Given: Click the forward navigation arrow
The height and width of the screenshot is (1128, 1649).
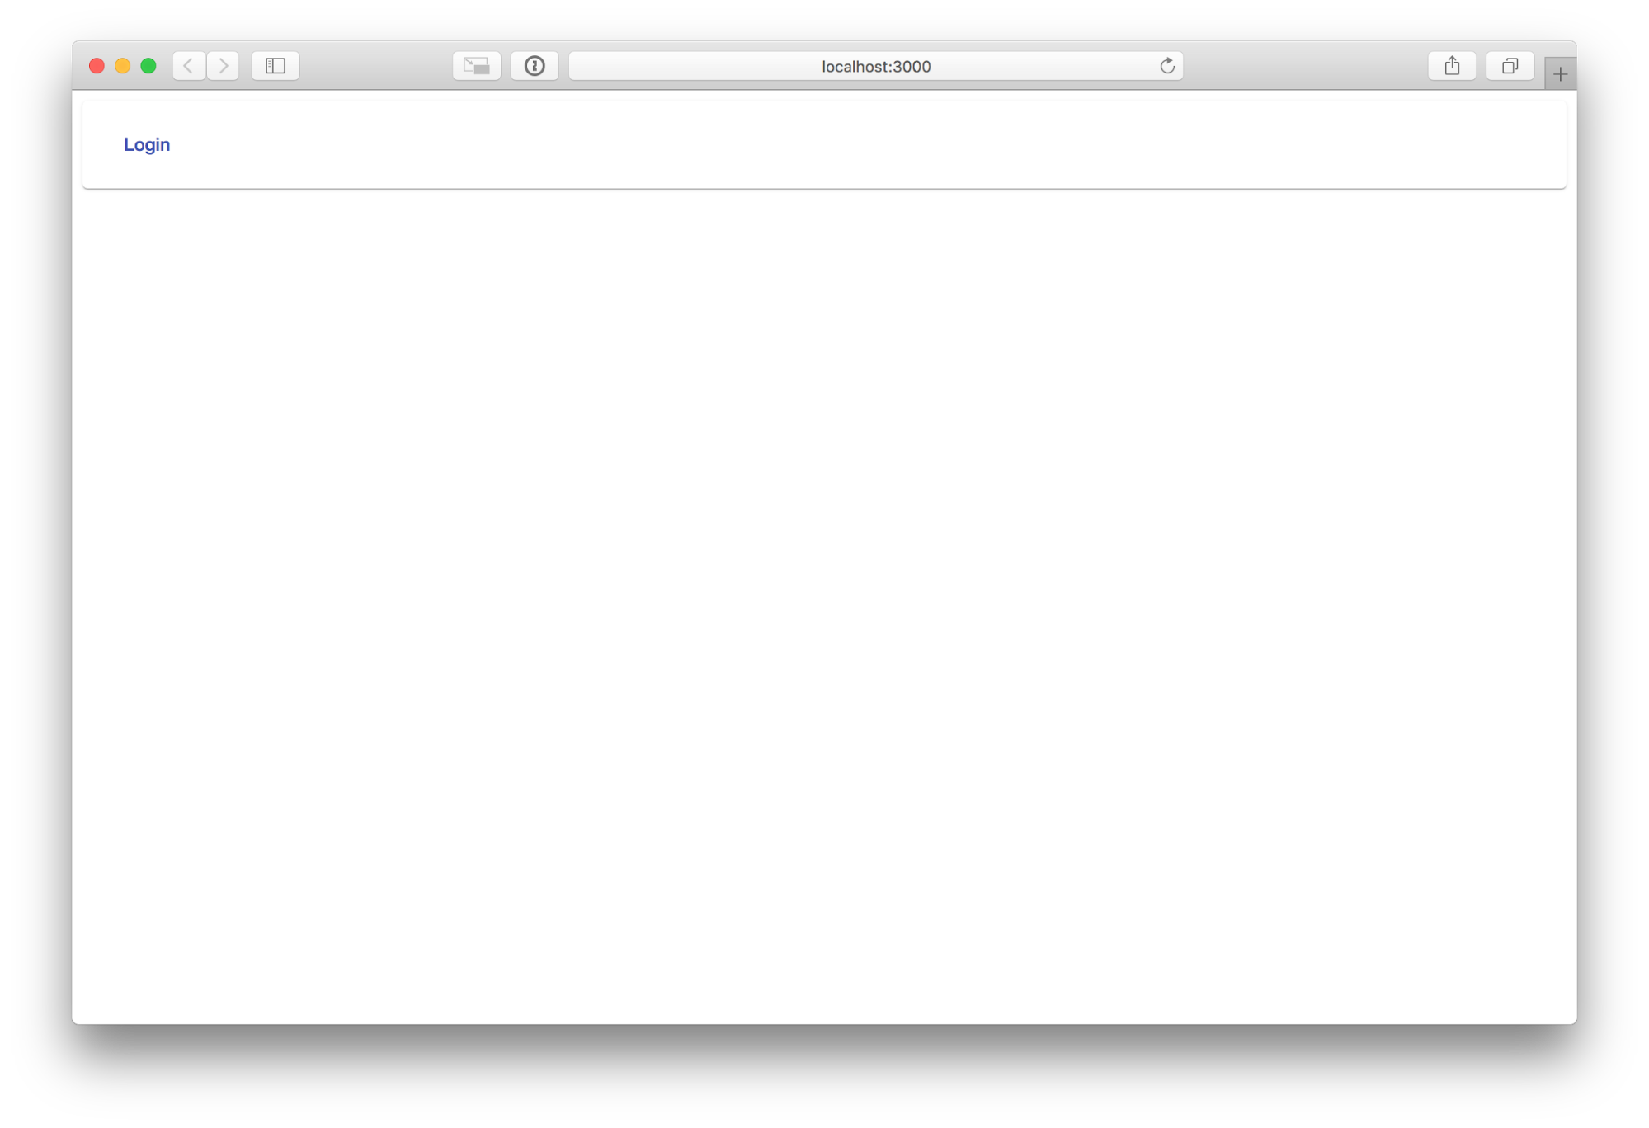Looking at the screenshot, I should coord(223,63).
